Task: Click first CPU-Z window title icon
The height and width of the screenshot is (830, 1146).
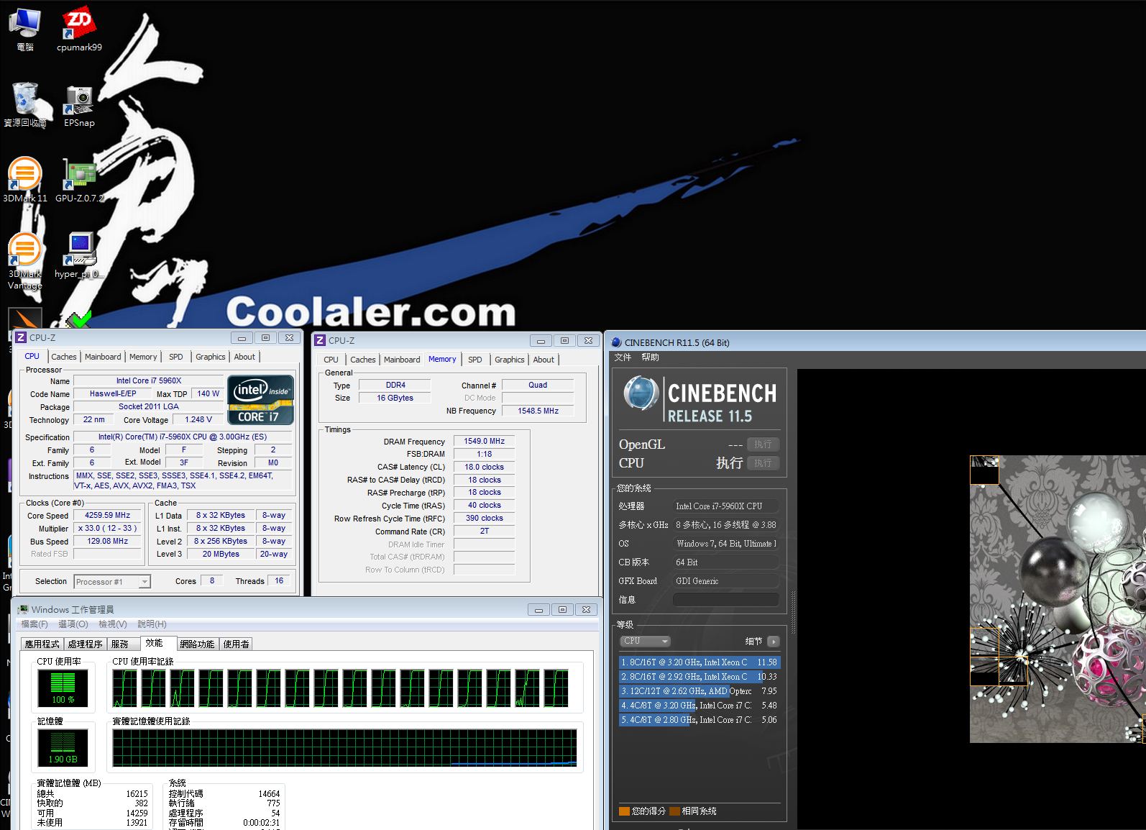Action: click(x=21, y=338)
